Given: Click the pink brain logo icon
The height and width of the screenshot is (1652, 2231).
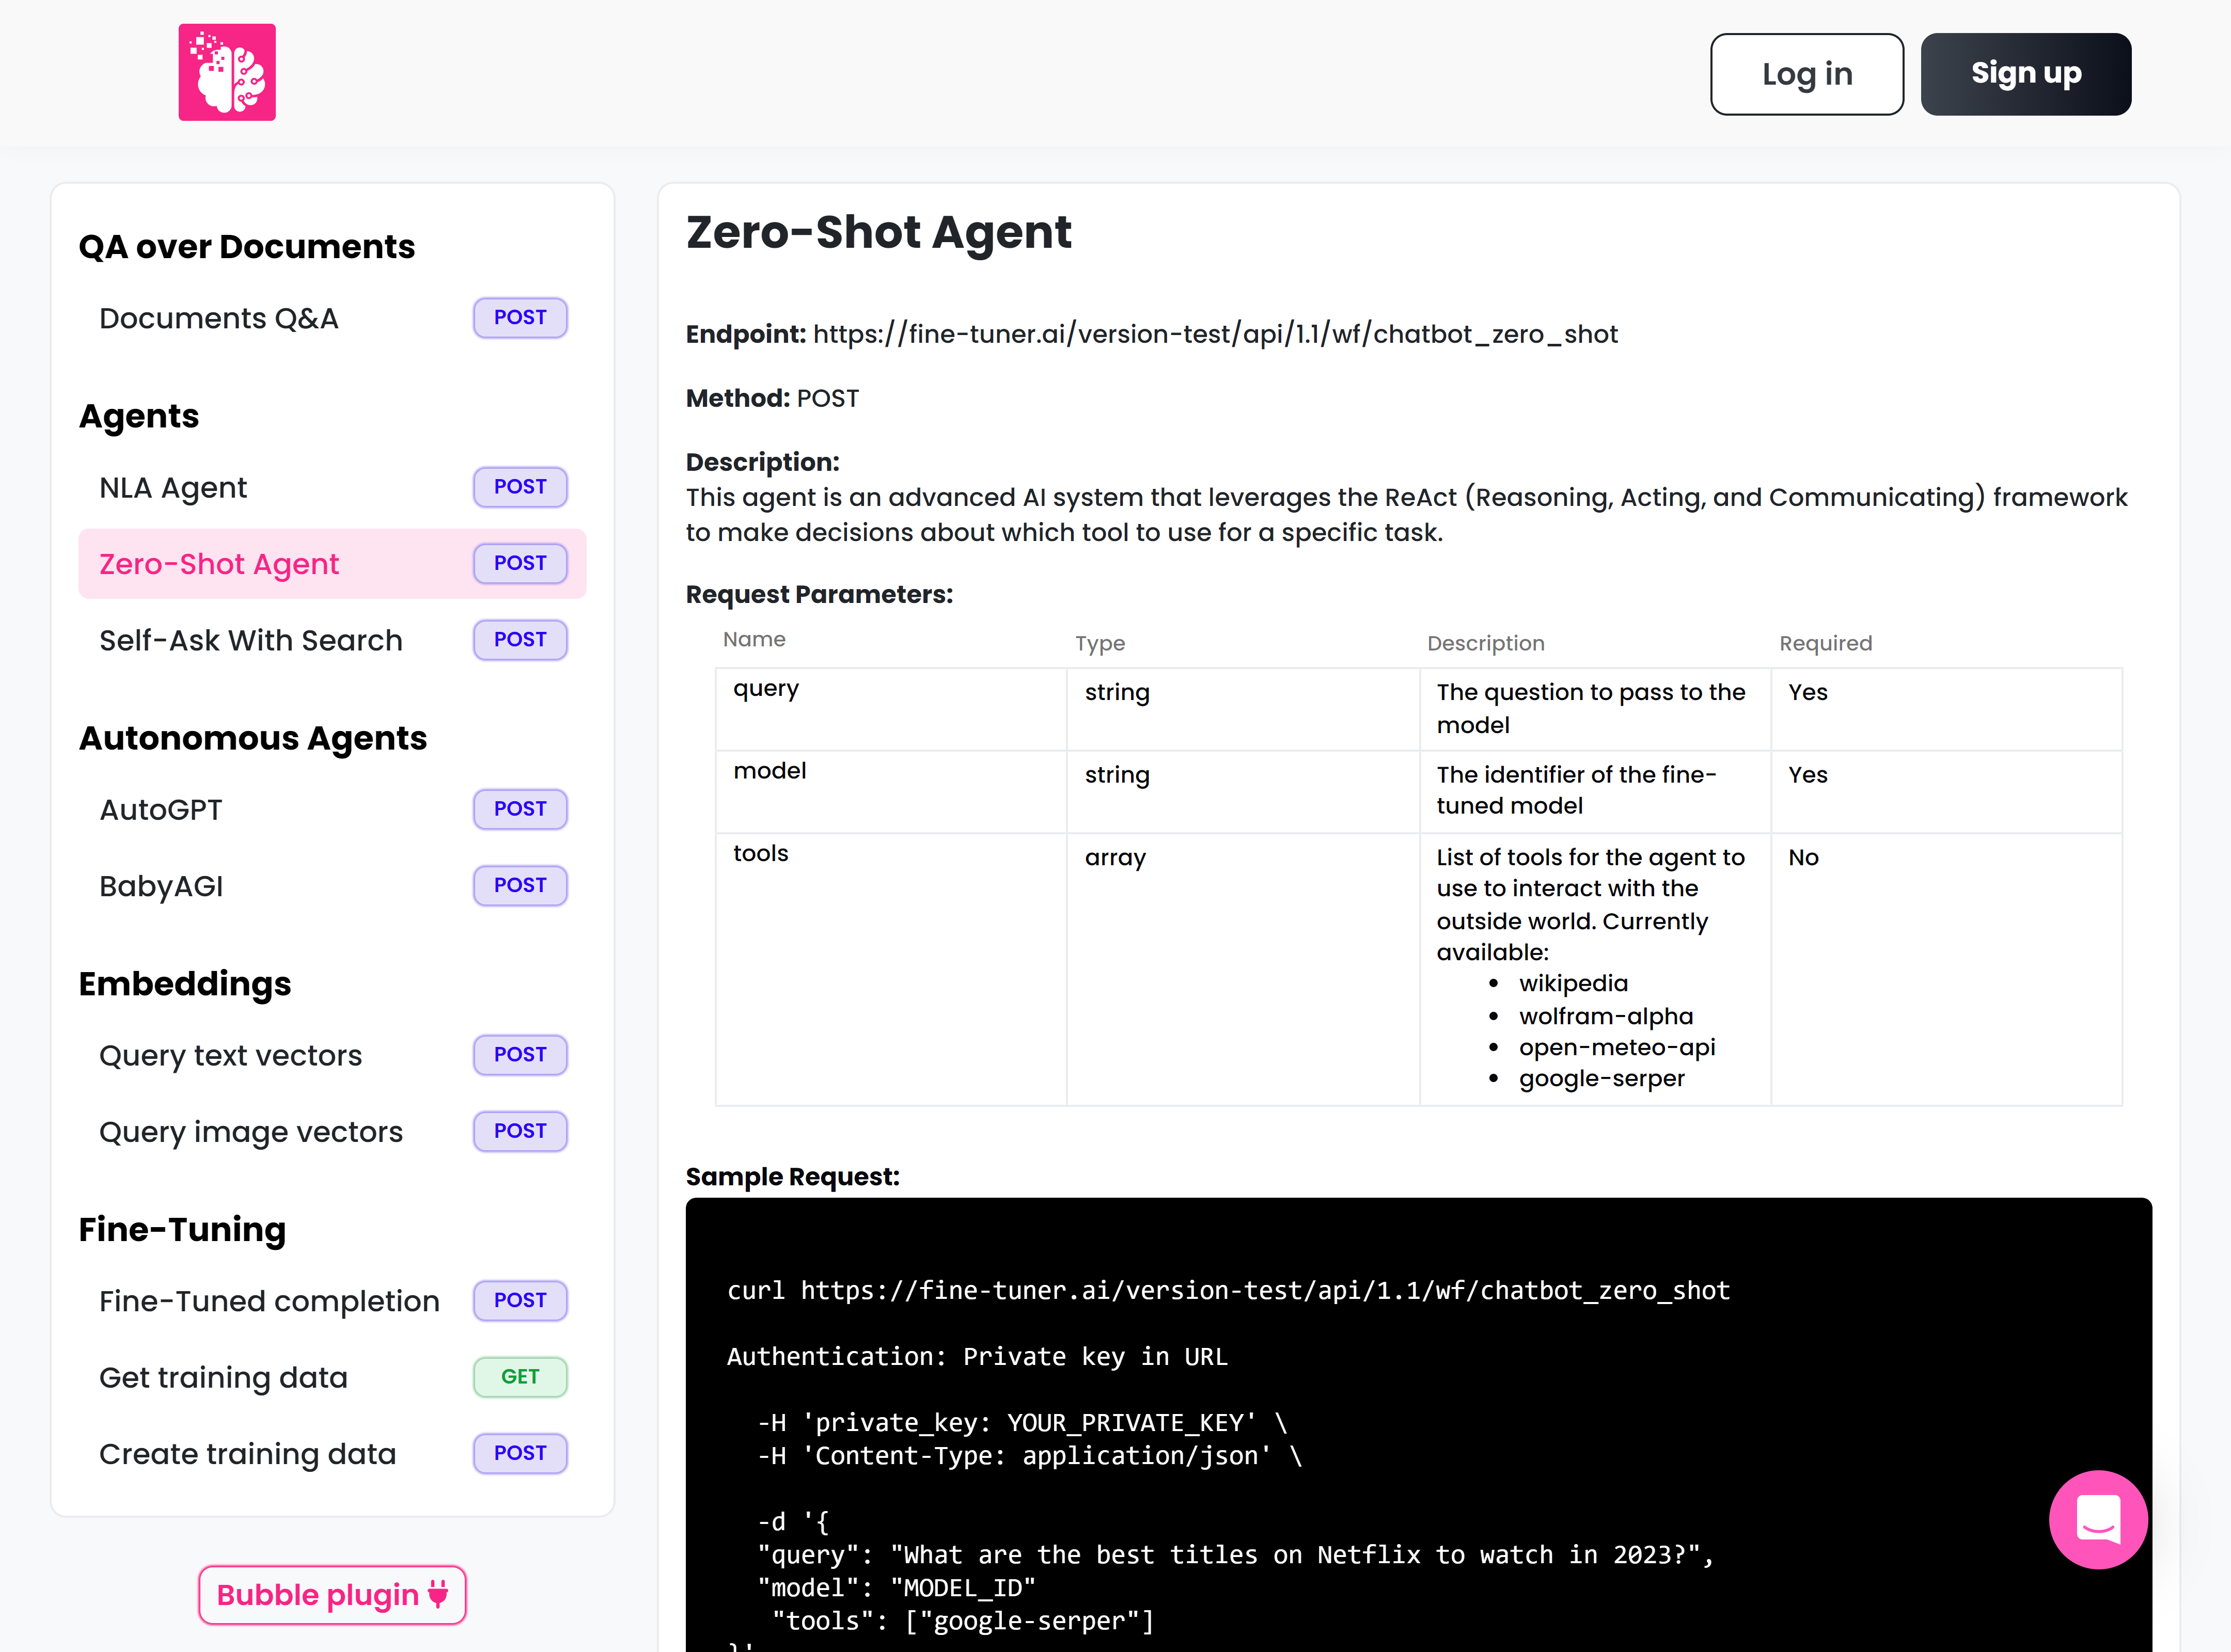Looking at the screenshot, I should [x=227, y=72].
